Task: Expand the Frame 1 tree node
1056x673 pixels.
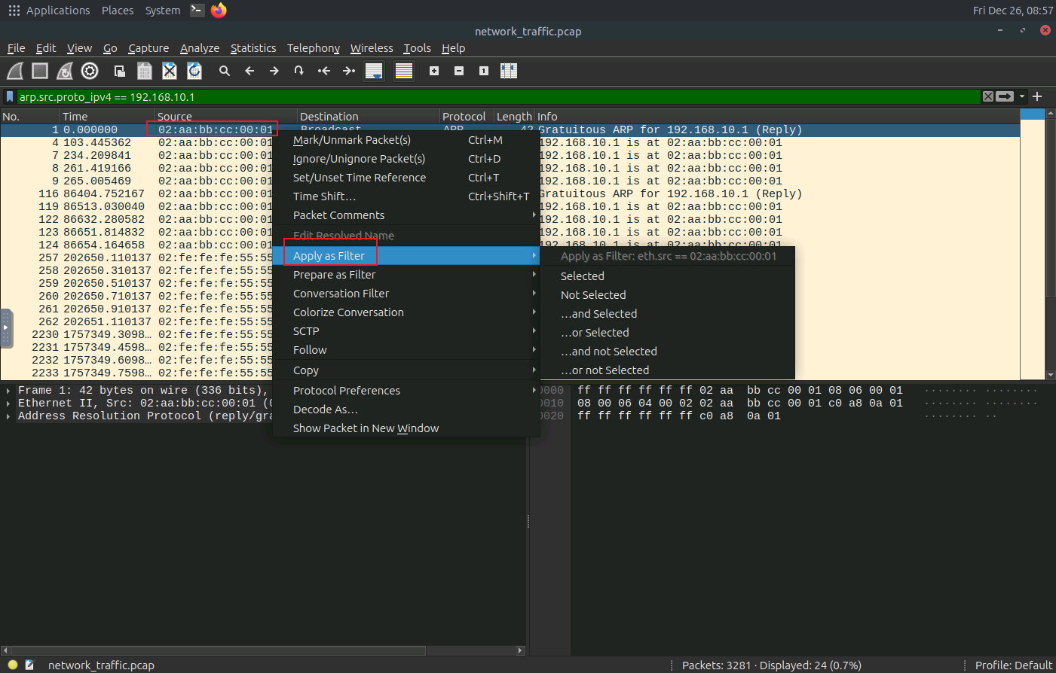Action: pyautogui.click(x=8, y=390)
